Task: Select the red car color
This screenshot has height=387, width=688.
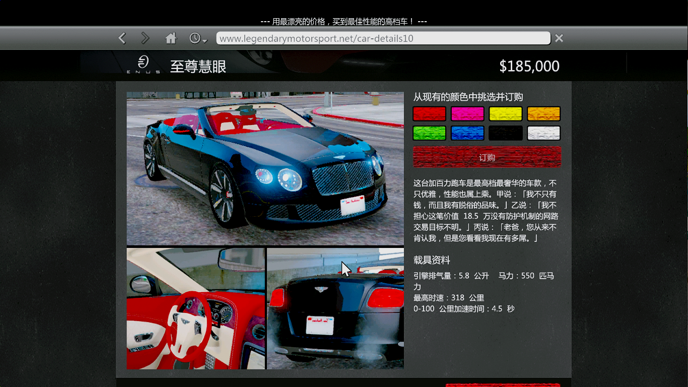Action: [429, 114]
